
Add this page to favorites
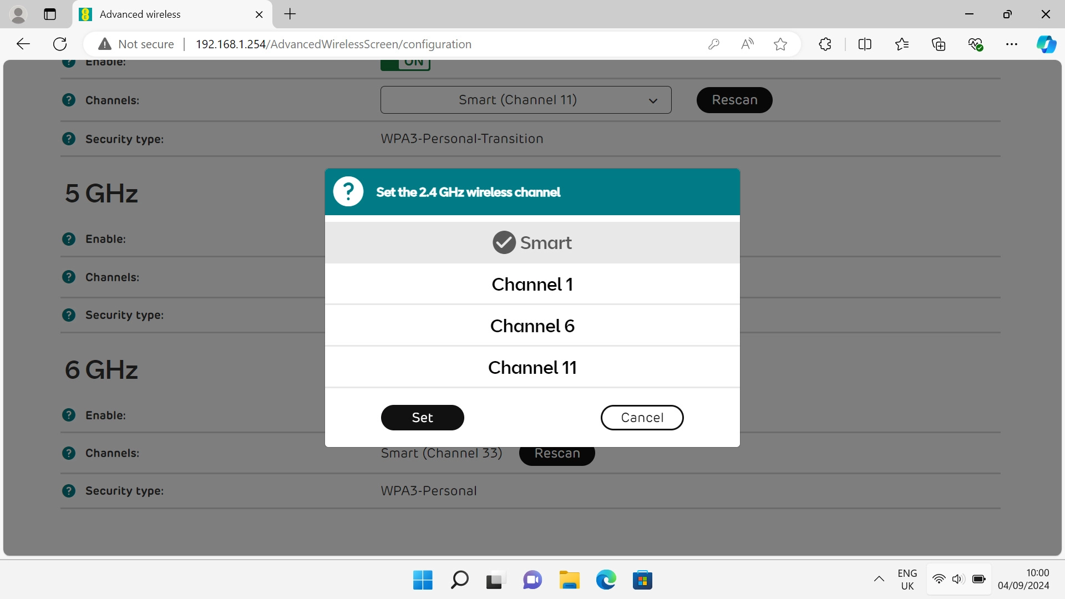pyautogui.click(x=780, y=44)
